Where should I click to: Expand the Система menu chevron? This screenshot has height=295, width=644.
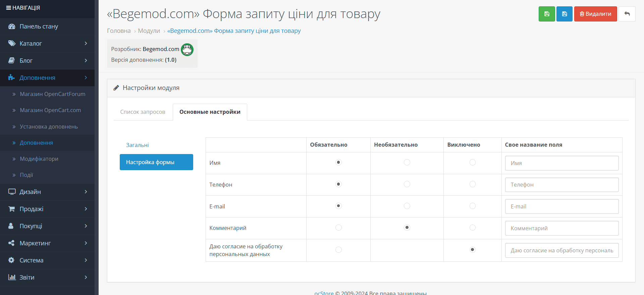tap(86, 260)
